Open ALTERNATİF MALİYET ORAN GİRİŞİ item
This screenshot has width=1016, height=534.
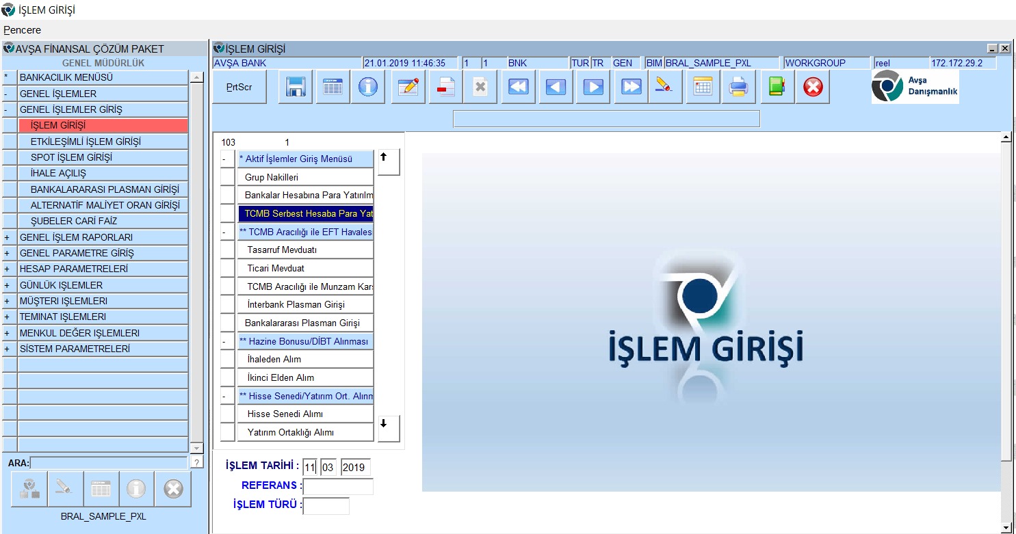point(103,205)
